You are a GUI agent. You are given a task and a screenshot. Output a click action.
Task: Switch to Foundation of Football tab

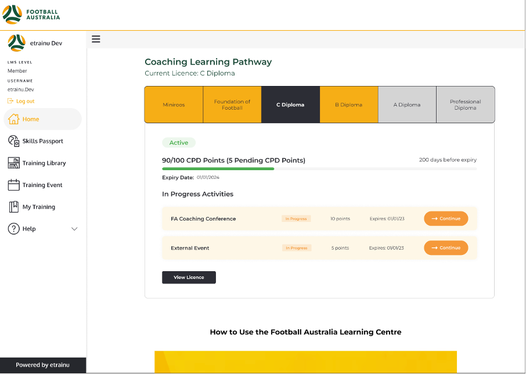(x=232, y=105)
